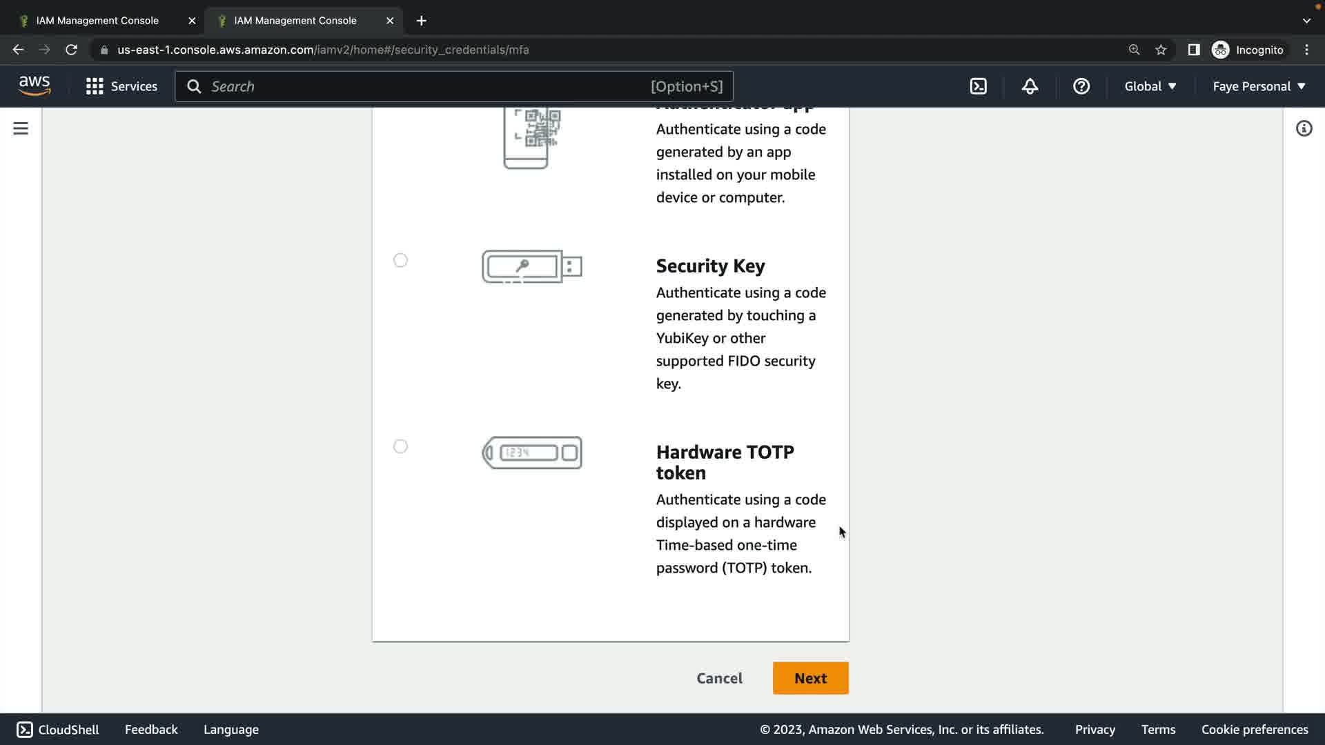The width and height of the screenshot is (1325, 745).
Task: Click the Cancel button
Action: tap(719, 678)
